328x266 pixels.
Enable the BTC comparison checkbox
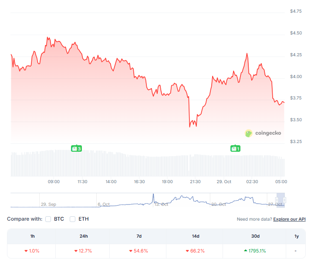[x=48, y=219]
